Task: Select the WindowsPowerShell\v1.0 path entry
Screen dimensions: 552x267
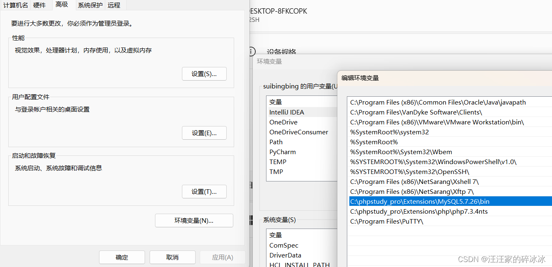Action: click(x=450, y=162)
